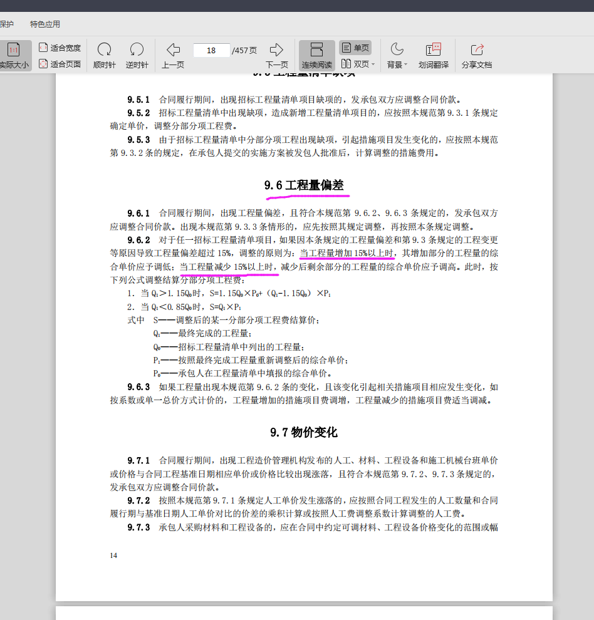Click highlighted text 当工程量减少15%以上时
This screenshot has height=620, width=594.
click(x=226, y=267)
